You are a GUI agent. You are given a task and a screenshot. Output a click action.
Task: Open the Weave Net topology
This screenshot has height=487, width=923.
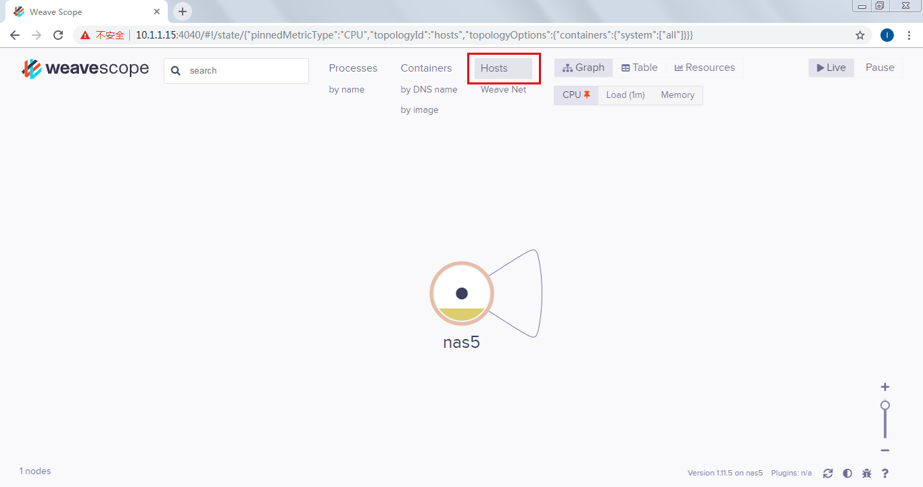point(503,90)
